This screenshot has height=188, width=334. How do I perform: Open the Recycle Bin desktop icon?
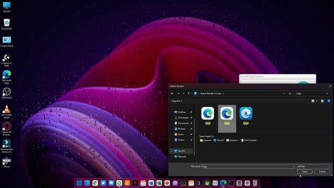click(7, 24)
